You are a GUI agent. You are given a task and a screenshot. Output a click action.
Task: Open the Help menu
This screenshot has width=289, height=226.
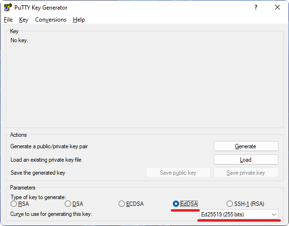[x=79, y=20]
